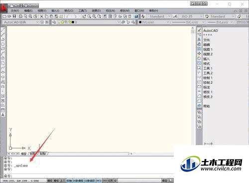The height and width of the screenshot is (183, 249).
Task: Toggle 线宽 lineweight in status bar
Action: [x=110, y=181]
